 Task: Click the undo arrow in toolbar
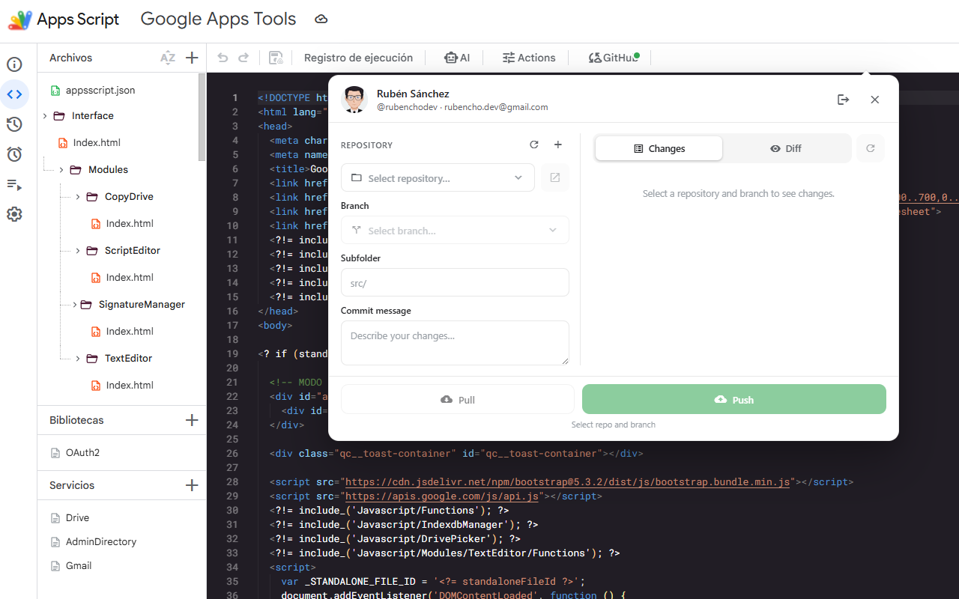(x=223, y=58)
